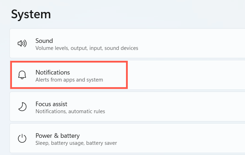
Task: Select the Power & battery title
Action: (58, 136)
